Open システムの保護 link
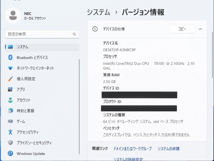This screenshot has width=214, height=161. click(x=168, y=148)
